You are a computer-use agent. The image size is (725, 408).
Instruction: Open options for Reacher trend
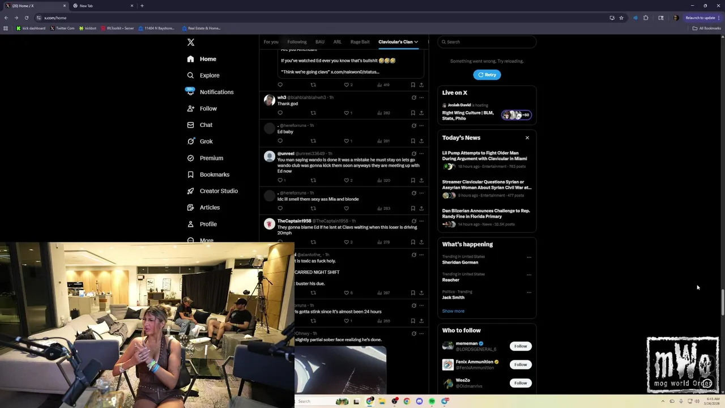tap(529, 275)
